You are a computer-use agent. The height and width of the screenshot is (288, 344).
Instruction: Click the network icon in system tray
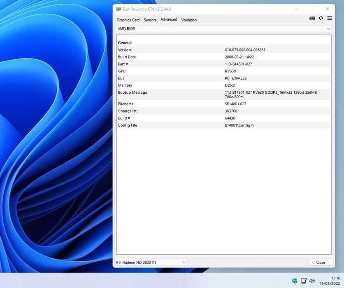tap(303, 281)
